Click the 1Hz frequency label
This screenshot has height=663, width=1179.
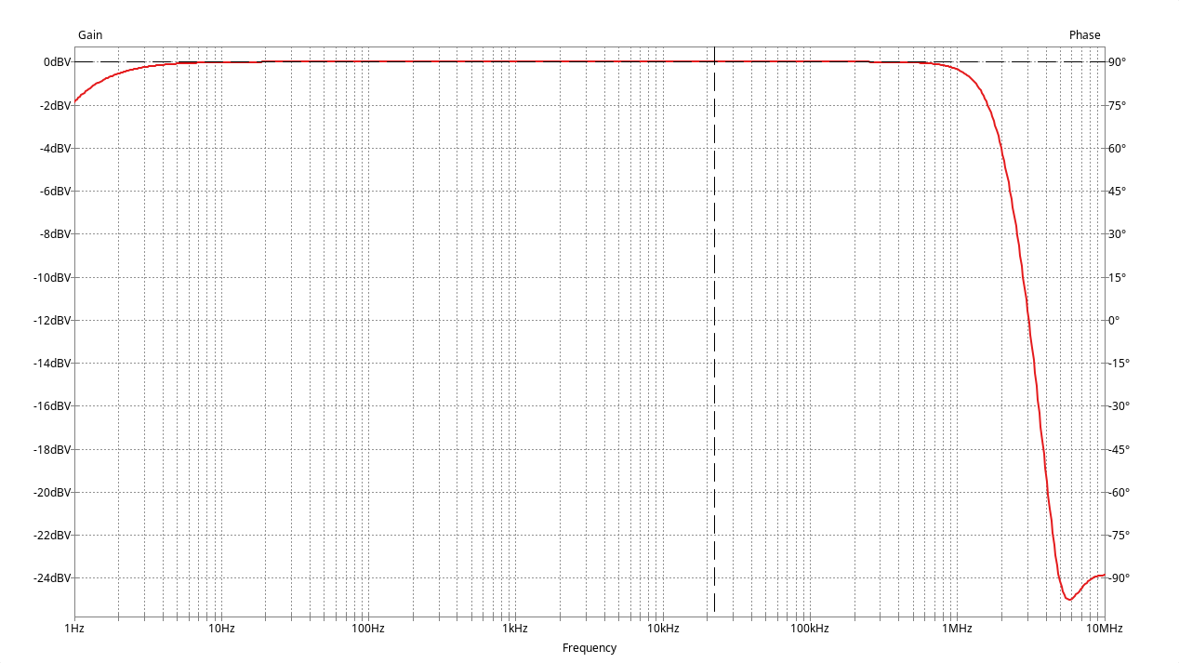pyautogui.click(x=74, y=629)
